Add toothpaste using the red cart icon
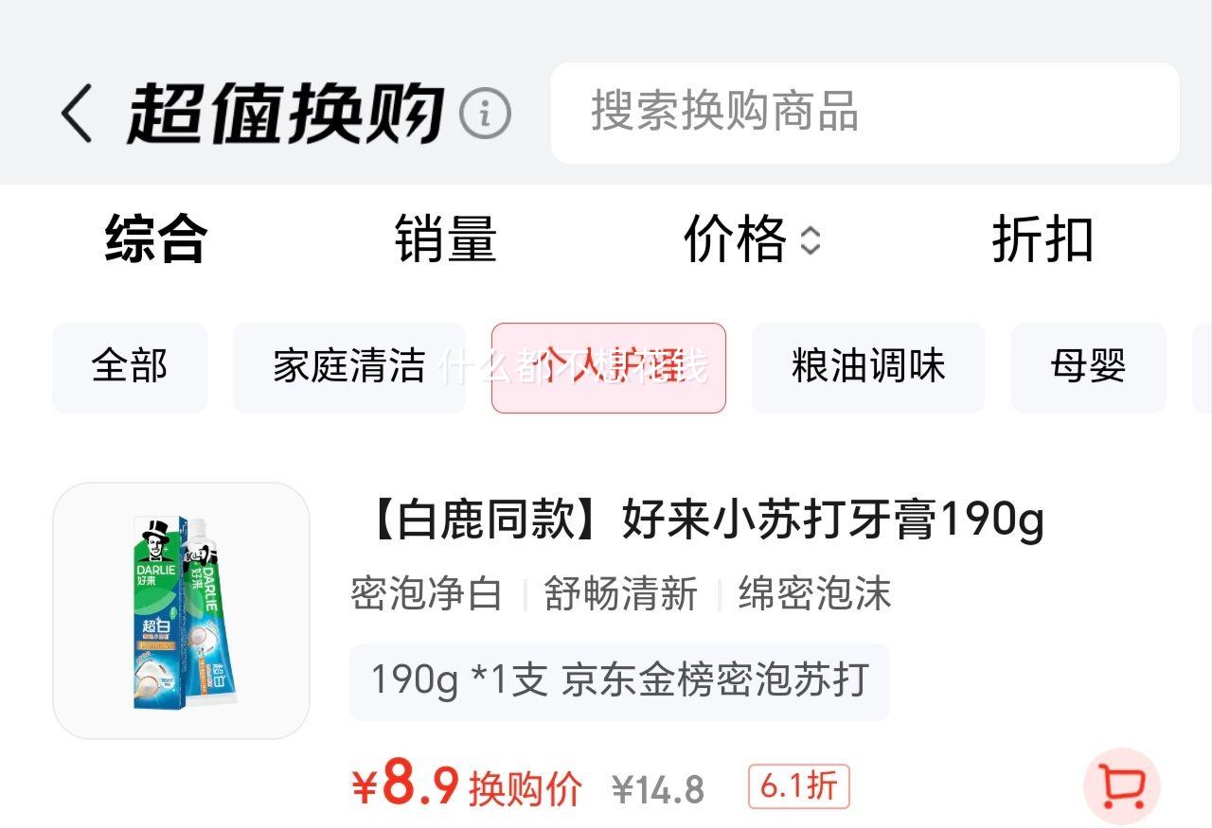The image size is (1212, 828). click(1122, 784)
